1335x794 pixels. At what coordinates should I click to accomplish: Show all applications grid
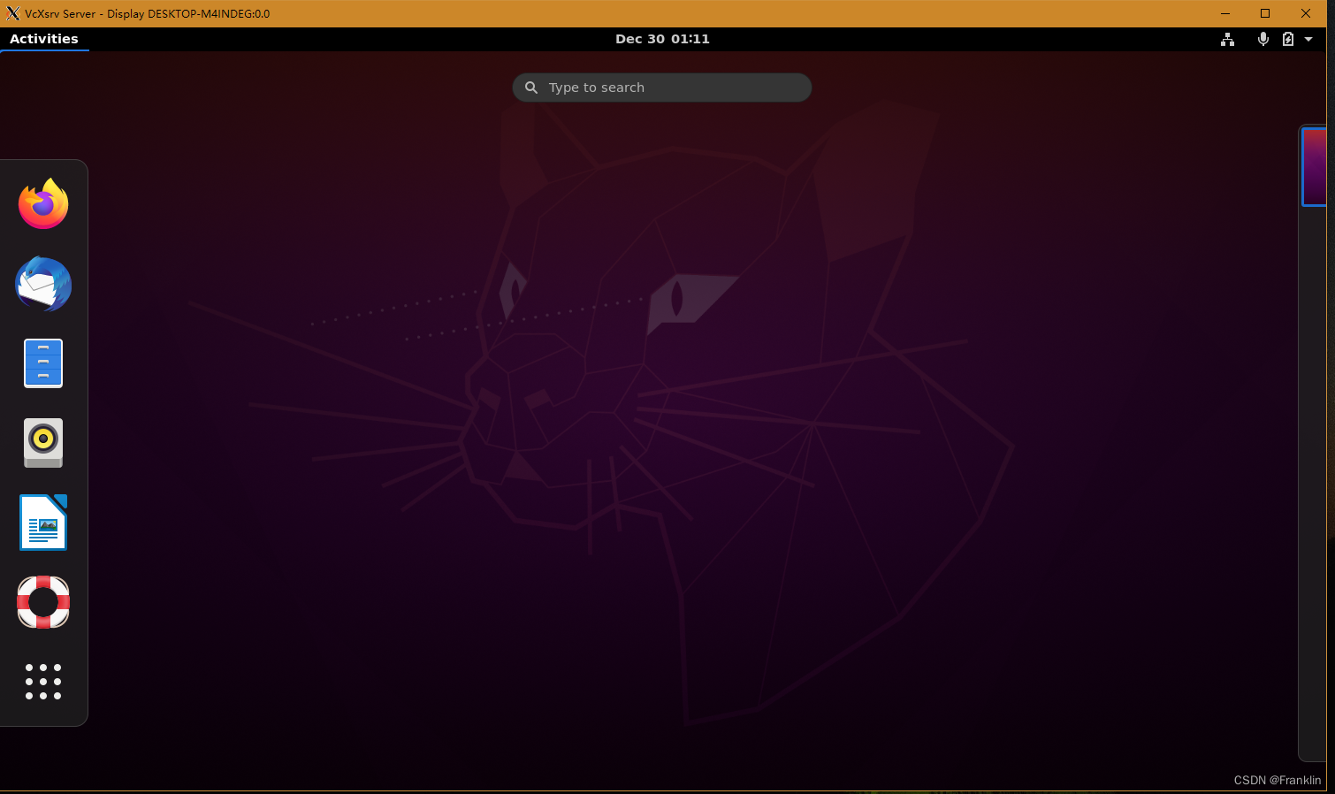click(42, 681)
